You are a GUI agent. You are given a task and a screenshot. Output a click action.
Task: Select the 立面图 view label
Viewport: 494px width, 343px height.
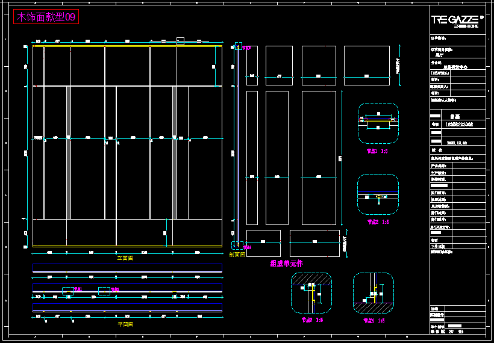(x=125, y=258)
